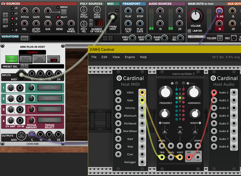Click the transport PLAY jack
Screen dimensions: 241x176
tap(128, 11)
